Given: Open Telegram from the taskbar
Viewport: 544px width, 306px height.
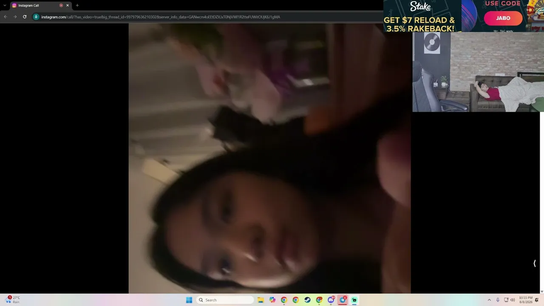Looking at the screenshot, I should pos(343,300).
